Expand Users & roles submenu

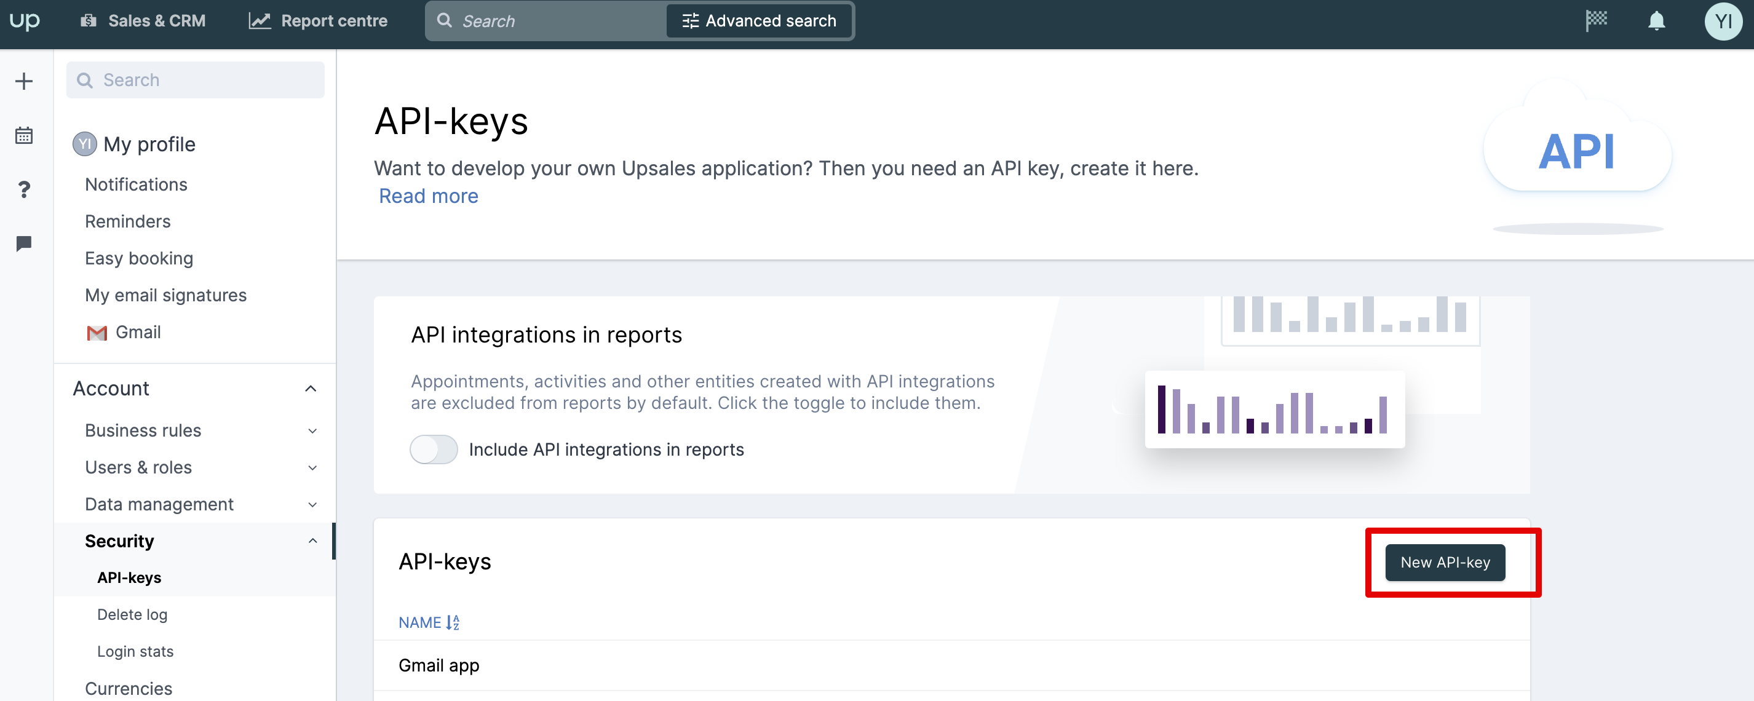pos(312,467)
